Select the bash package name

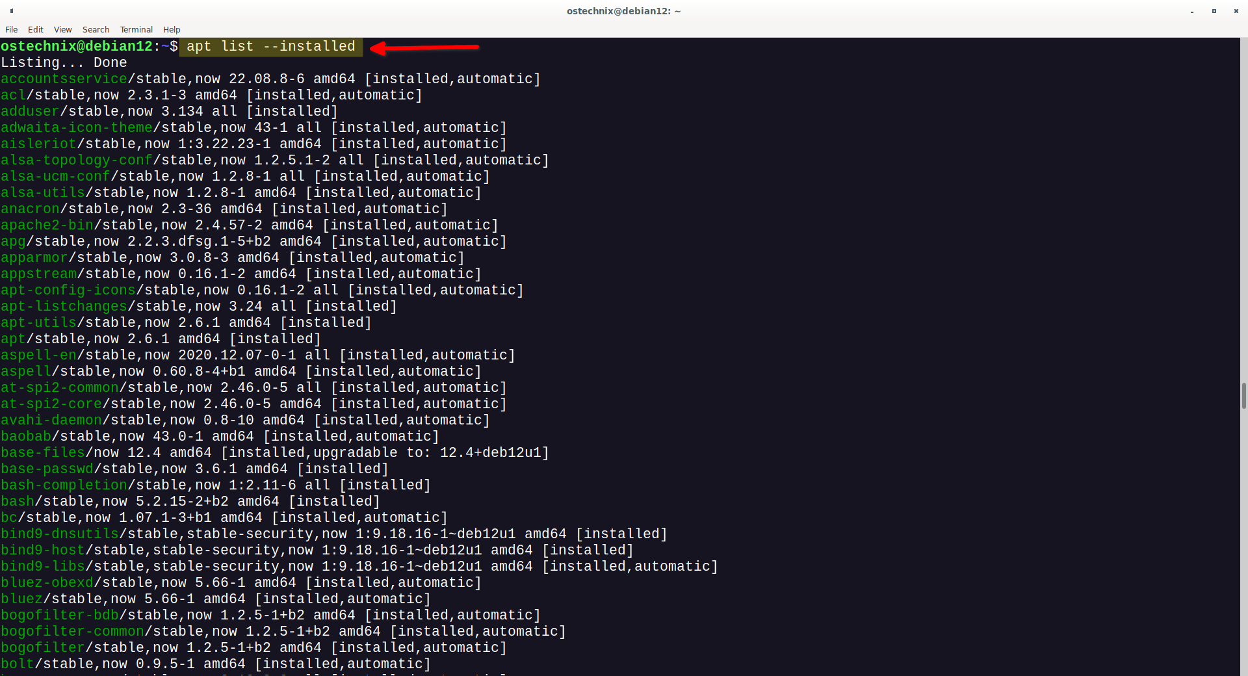click(x=17, y=500)
